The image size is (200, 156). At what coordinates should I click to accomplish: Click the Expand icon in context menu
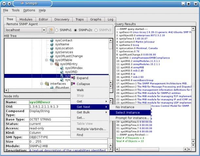click(73, 78)
